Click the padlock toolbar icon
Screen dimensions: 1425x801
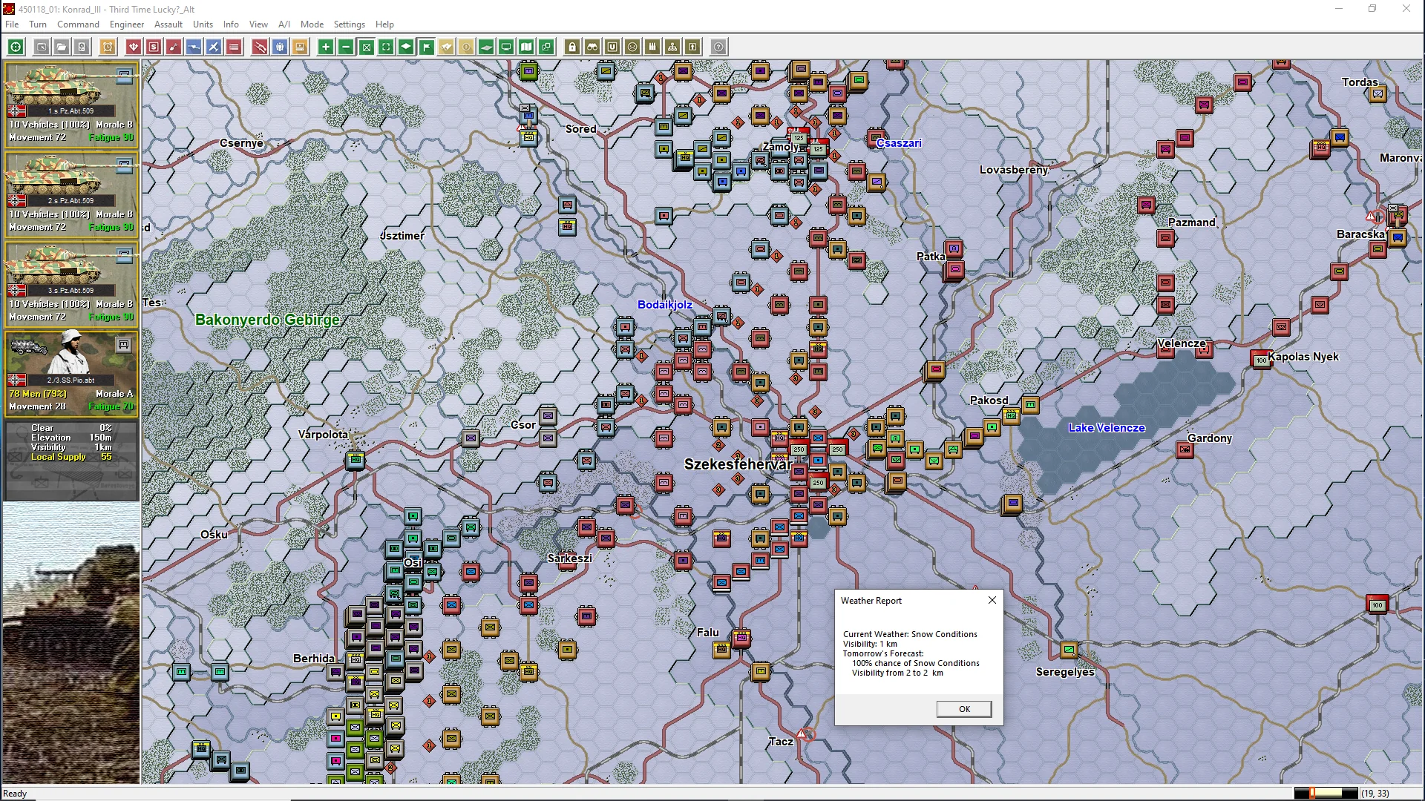point(572,47)
